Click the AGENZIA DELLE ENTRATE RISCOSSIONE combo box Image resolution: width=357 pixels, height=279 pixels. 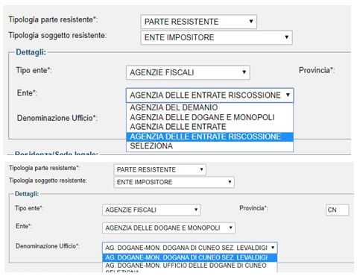coord(209,95)
